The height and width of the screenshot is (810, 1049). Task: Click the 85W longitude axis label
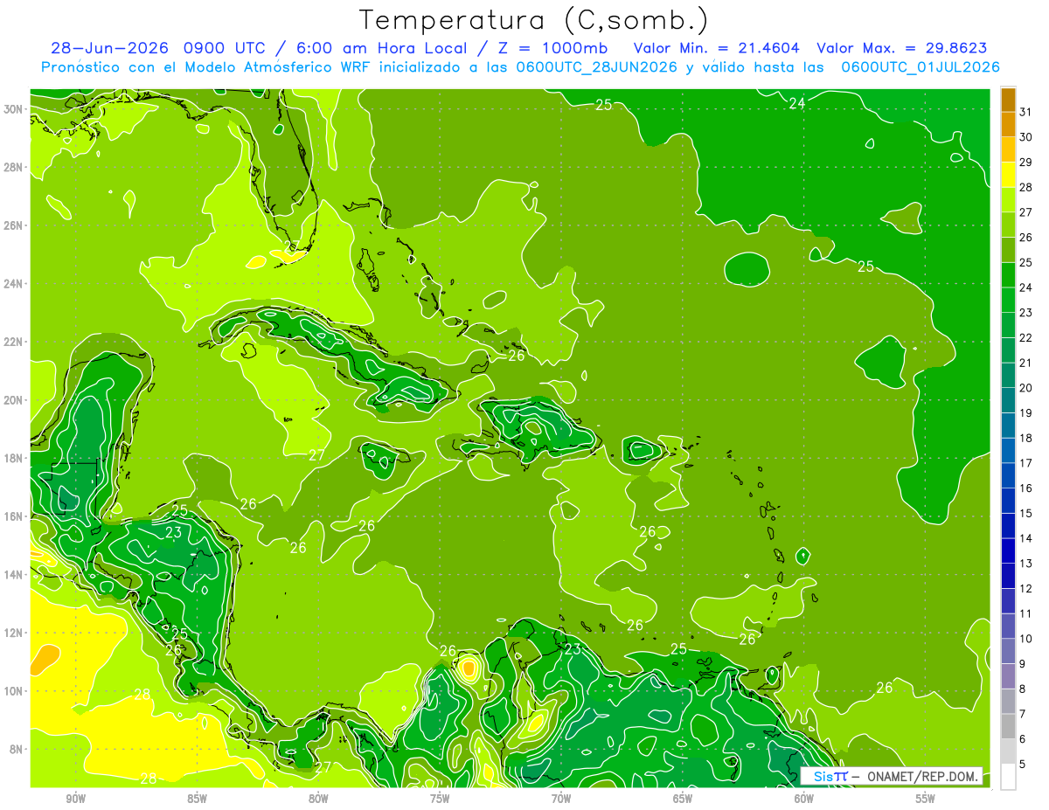197,799
